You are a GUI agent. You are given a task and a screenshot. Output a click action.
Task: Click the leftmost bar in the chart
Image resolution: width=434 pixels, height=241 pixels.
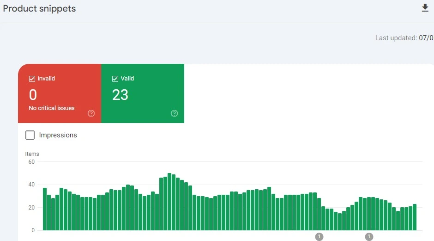45,209
